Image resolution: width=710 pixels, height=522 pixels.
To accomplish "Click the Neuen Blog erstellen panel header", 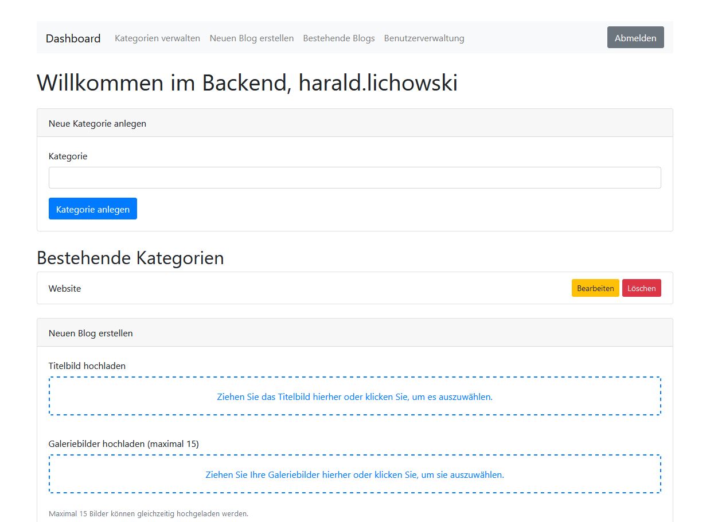I will 91,333.
